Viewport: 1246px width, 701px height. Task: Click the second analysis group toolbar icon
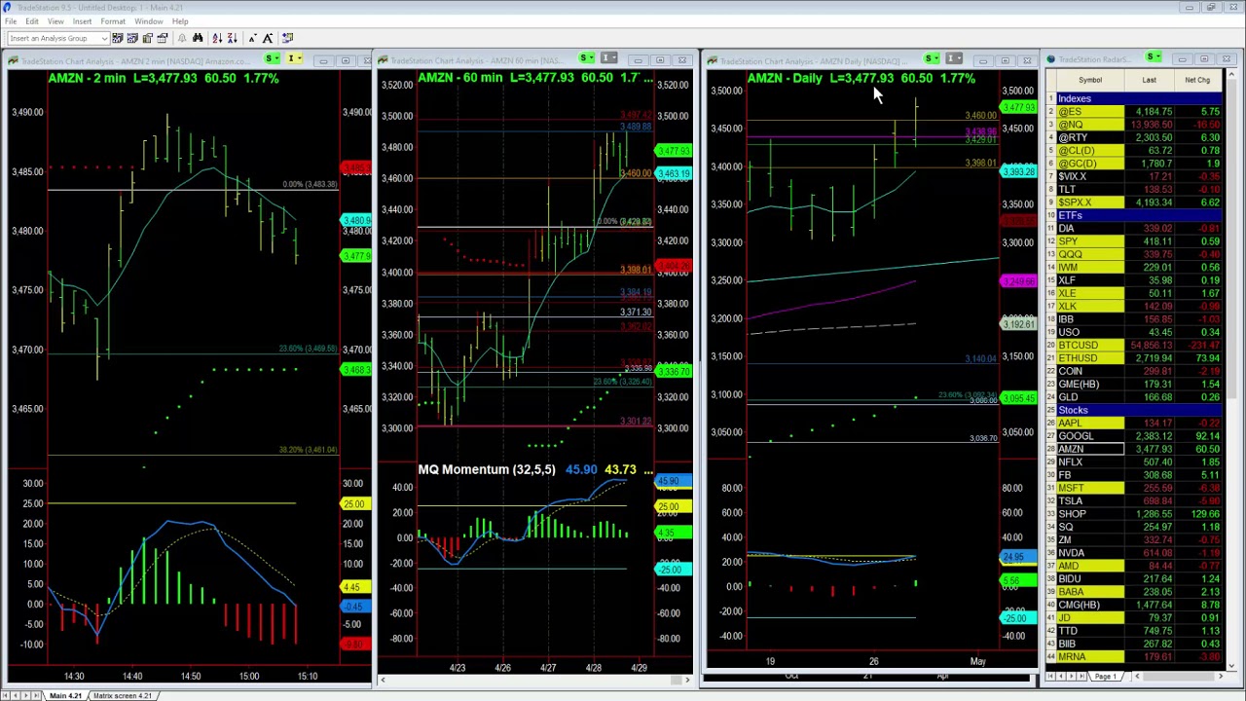(132, 38)
